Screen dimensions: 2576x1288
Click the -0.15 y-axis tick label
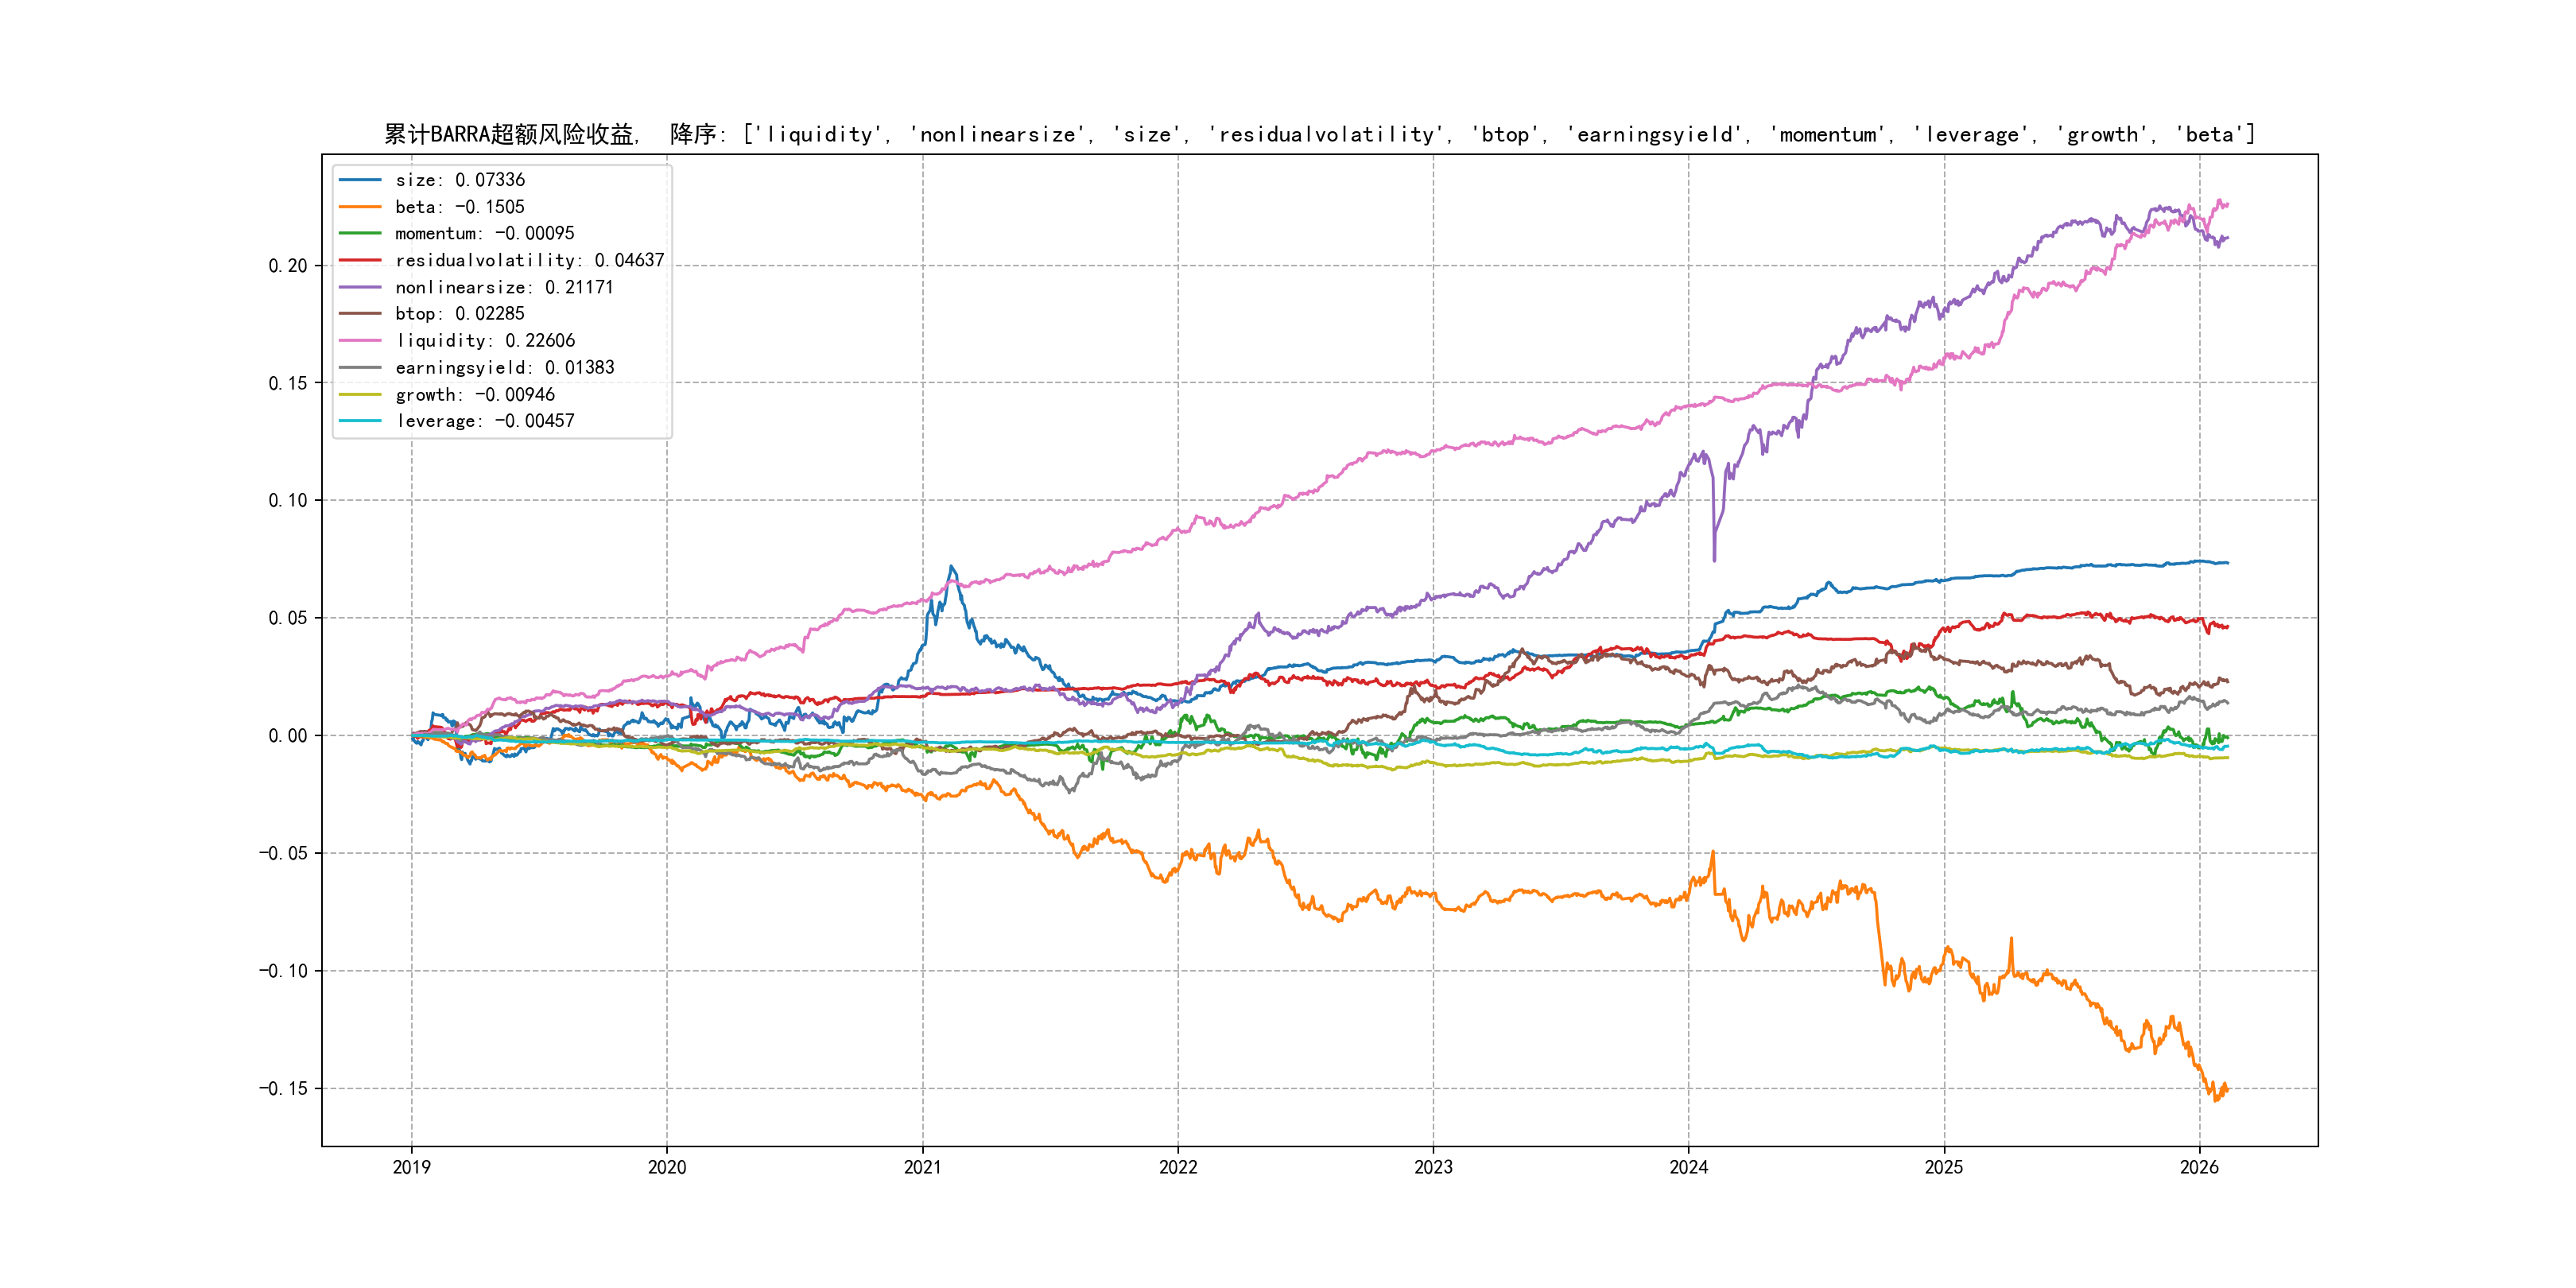pos(283,1089)
